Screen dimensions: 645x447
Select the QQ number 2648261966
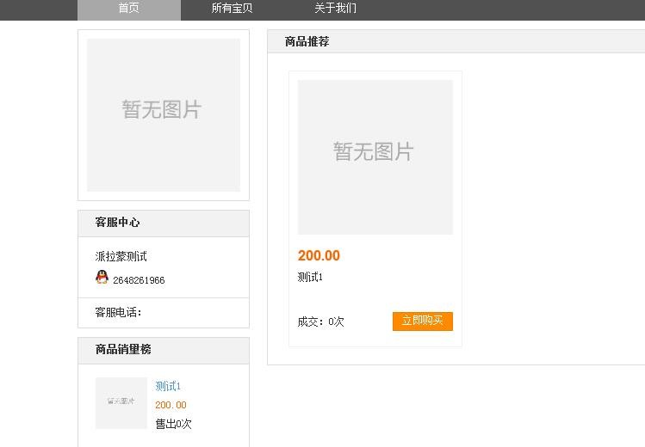pos(139,280)
